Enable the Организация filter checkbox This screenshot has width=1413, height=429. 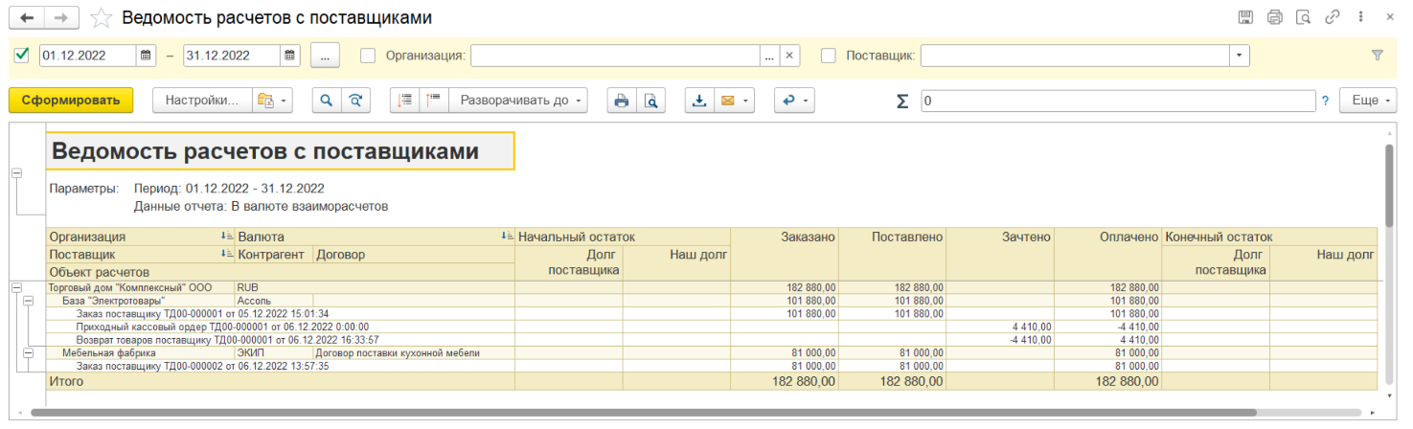tap(368, 56)
